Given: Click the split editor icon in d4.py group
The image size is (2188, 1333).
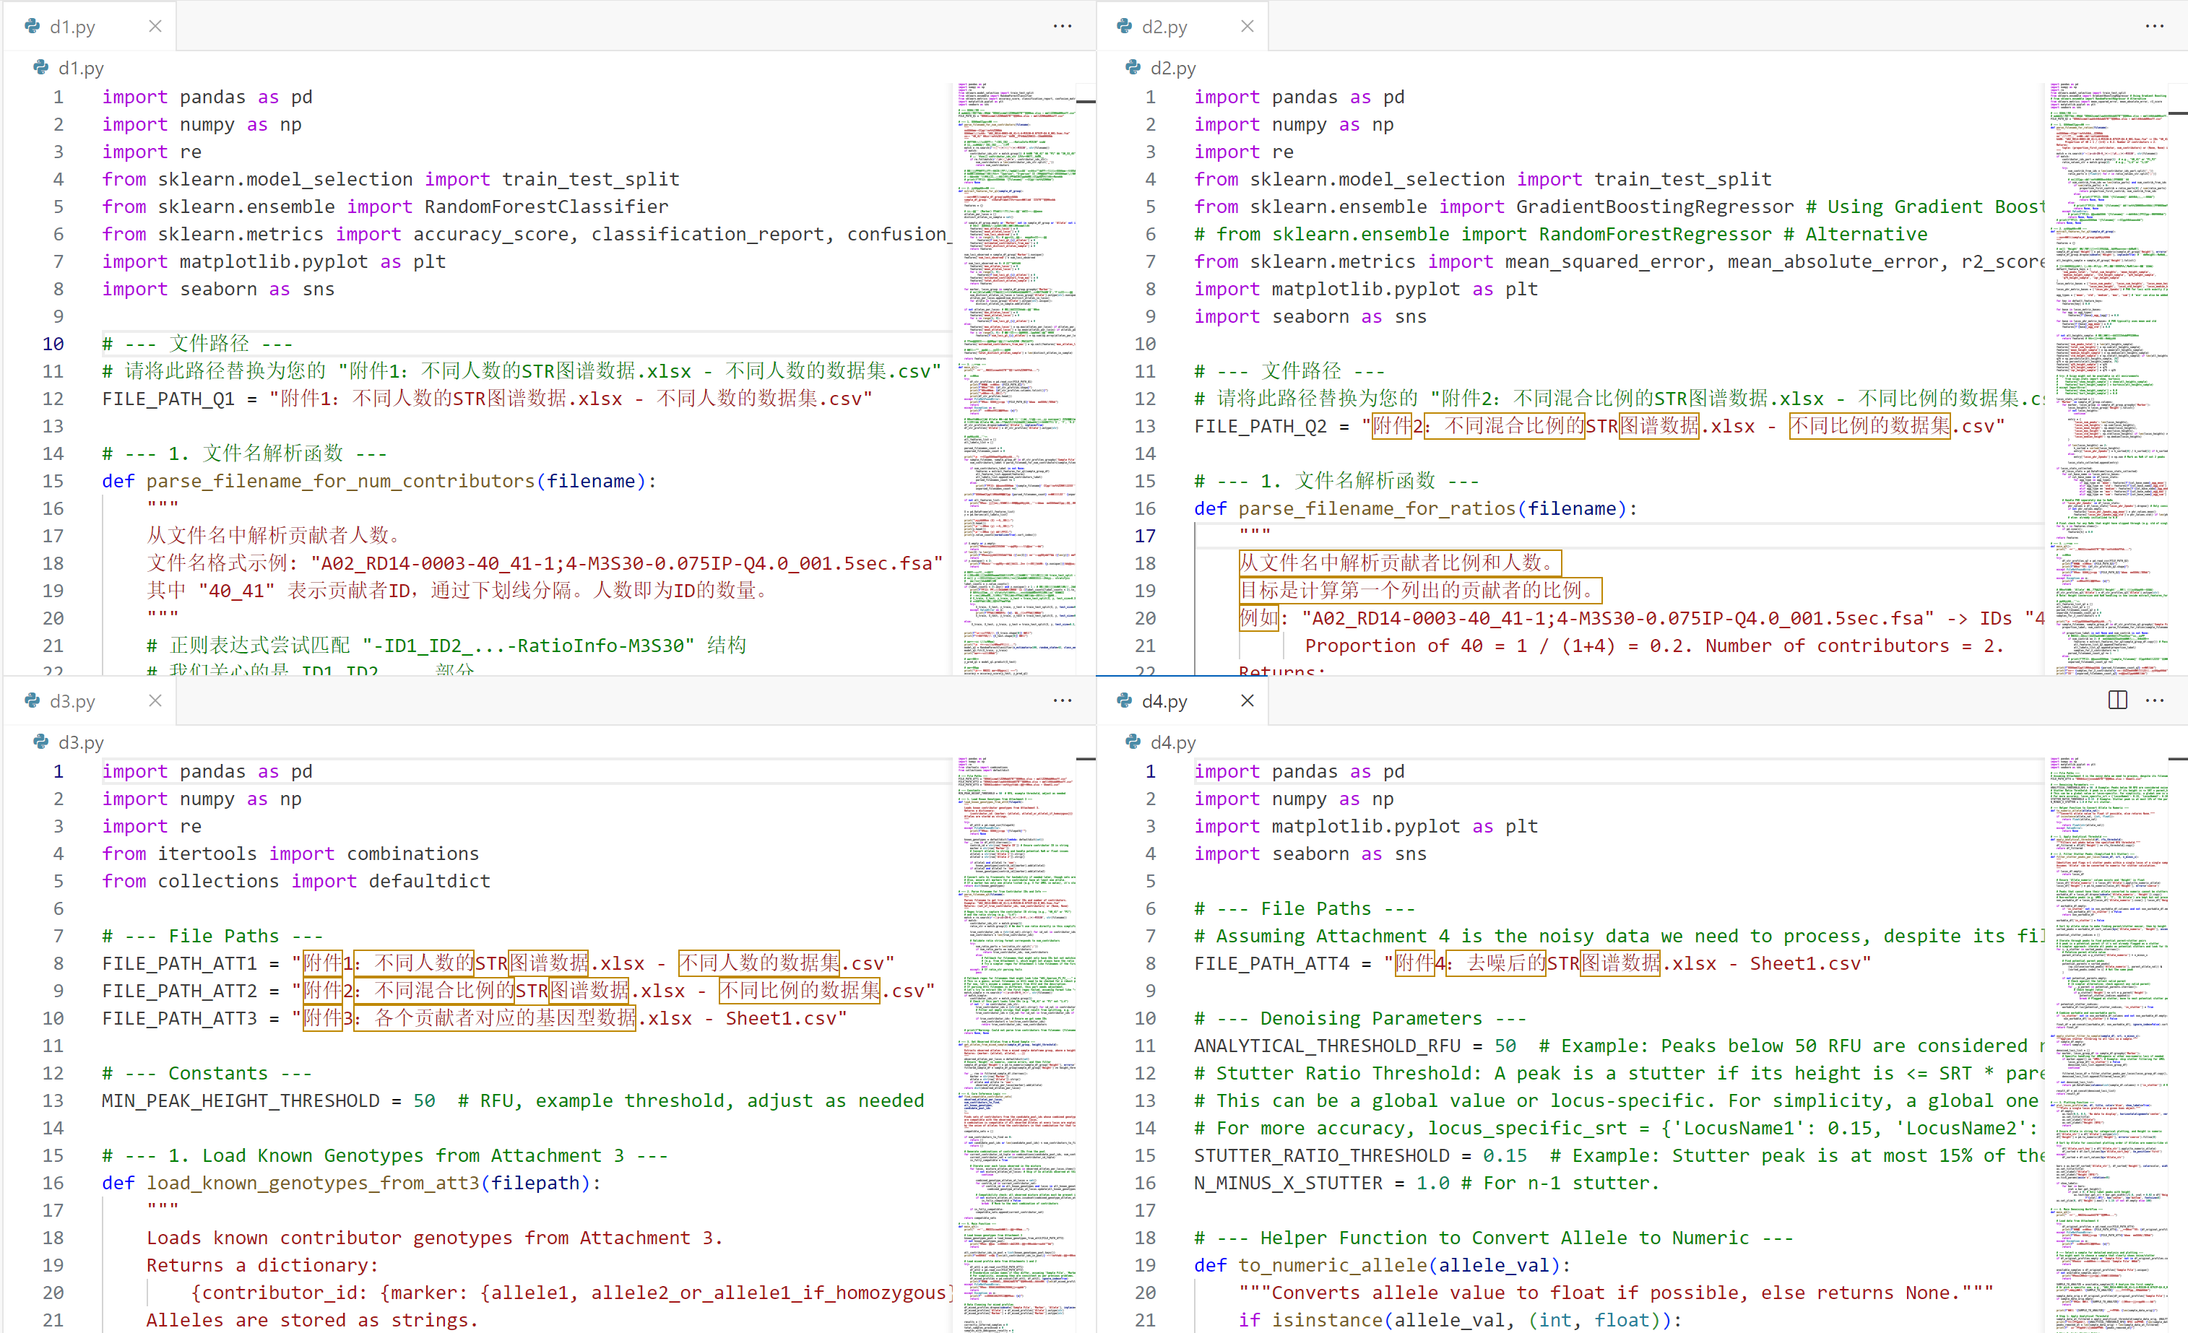Looking at the screenshot, I should pyautogui.click(x=2117, y=701).
